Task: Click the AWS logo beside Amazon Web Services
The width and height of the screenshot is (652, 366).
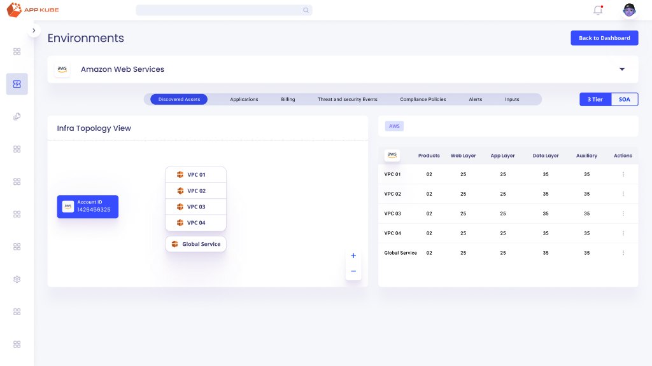Action: pyautogui.click(x=62, y=69)
